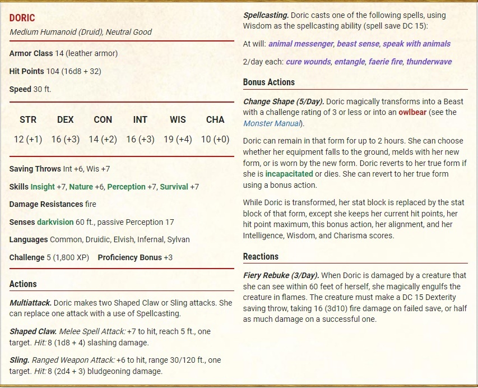Open the speak with animals spell link

417,44
